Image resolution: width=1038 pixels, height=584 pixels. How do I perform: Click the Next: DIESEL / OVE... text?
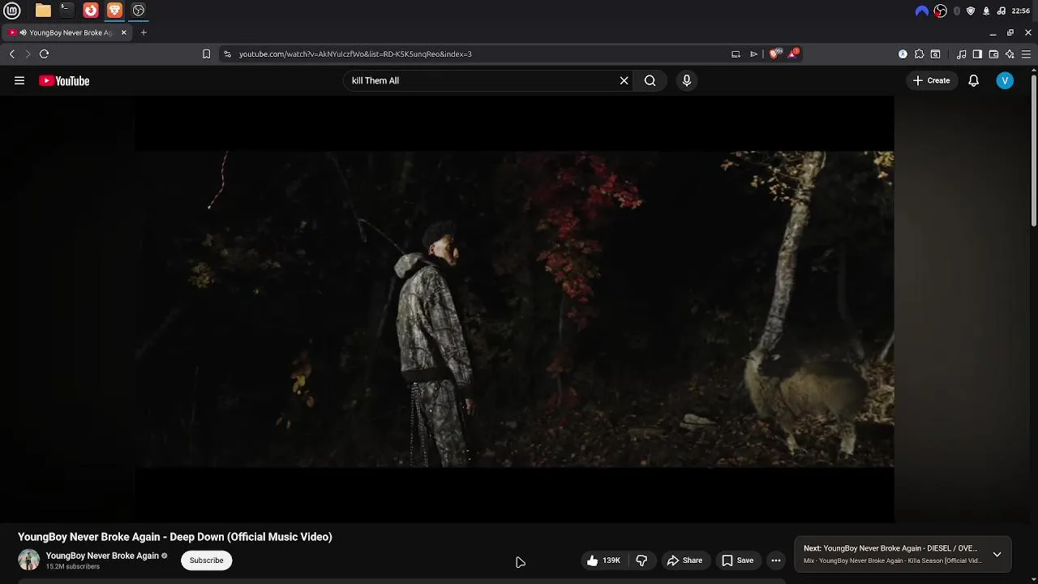coord(890,548)
